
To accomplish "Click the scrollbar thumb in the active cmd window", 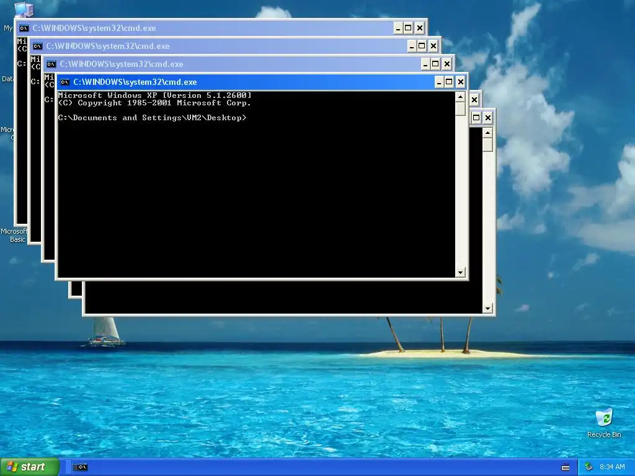I will 460,109.
